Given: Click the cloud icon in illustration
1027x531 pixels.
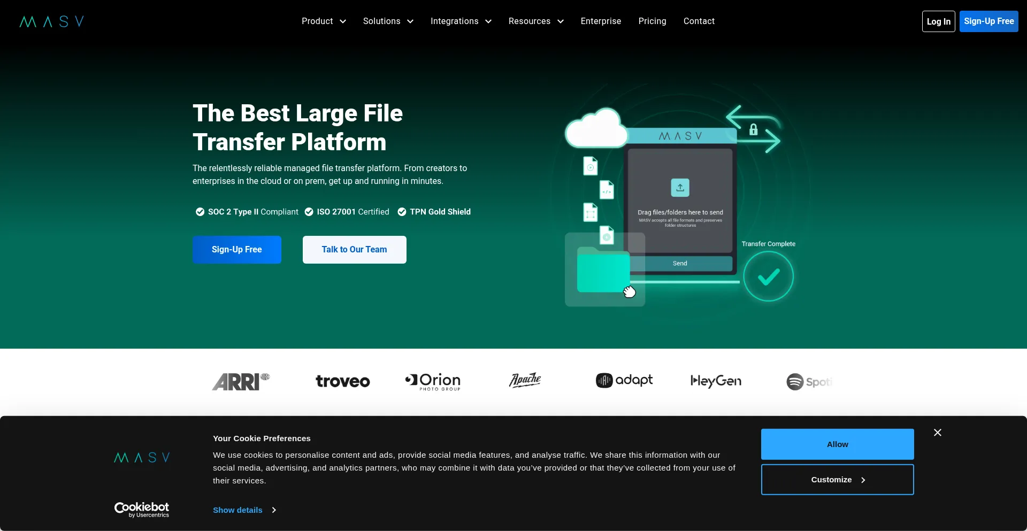Looking at the screenshot, I should [x=596, y=128].
